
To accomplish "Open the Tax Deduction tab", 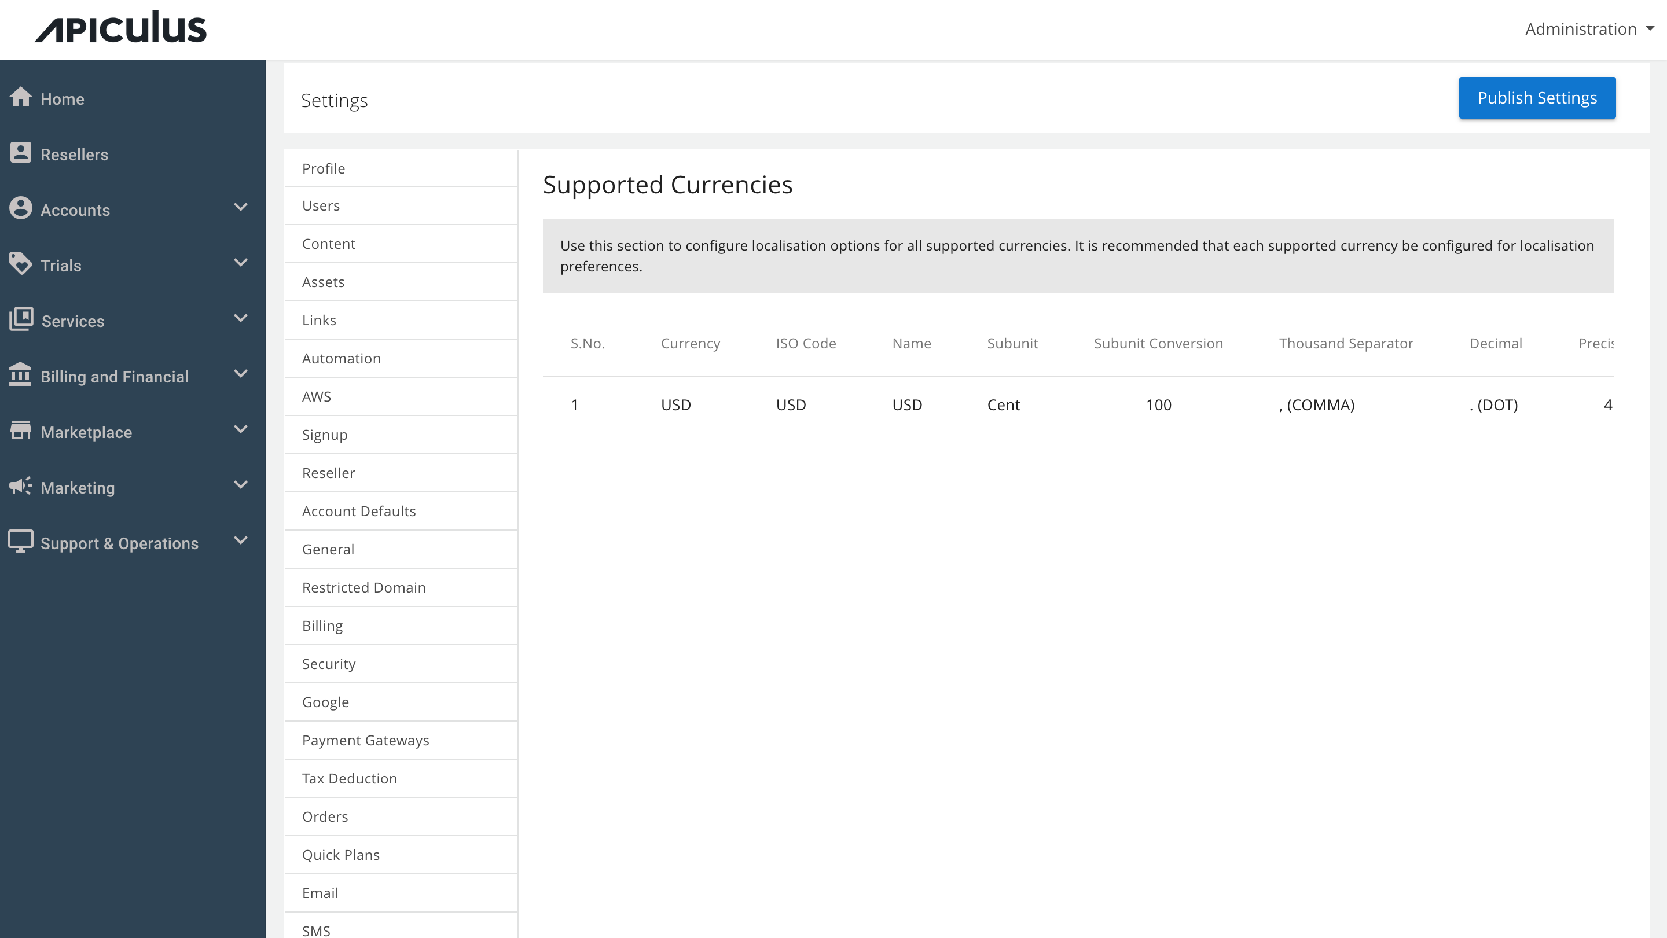I will click(x=401, y=778).
